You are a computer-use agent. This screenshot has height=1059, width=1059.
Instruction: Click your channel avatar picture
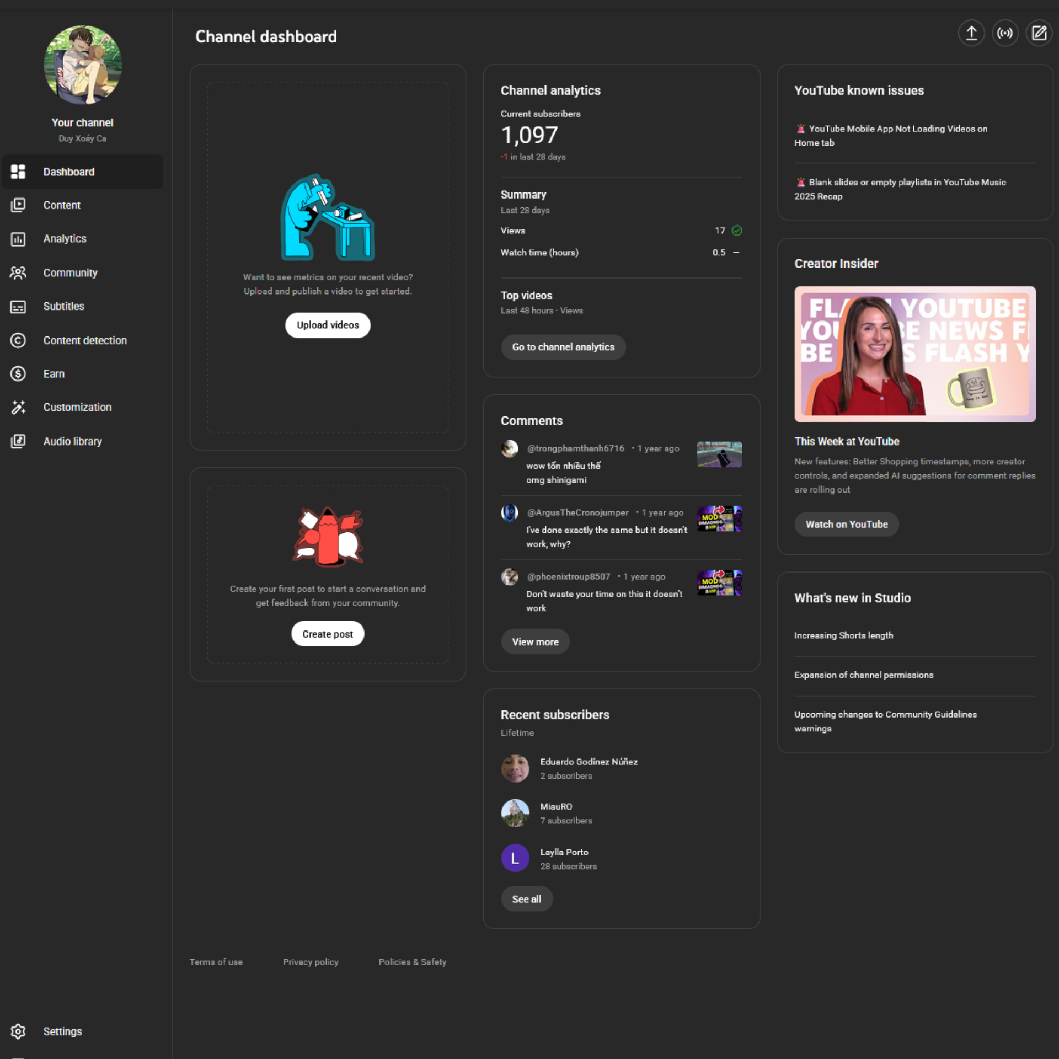coord(82,65)
